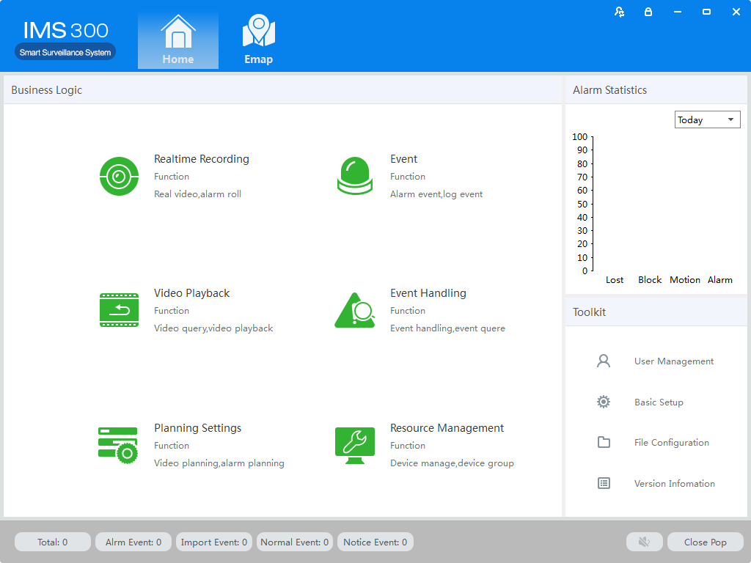Switch to the Emap tab

(x=258, y=41)
